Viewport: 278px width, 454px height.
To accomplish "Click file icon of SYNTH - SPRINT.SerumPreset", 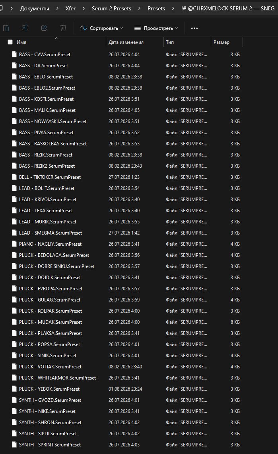I will 14,444.
